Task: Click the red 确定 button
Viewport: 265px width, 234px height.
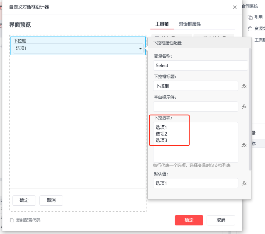Action: coord(189,220)
